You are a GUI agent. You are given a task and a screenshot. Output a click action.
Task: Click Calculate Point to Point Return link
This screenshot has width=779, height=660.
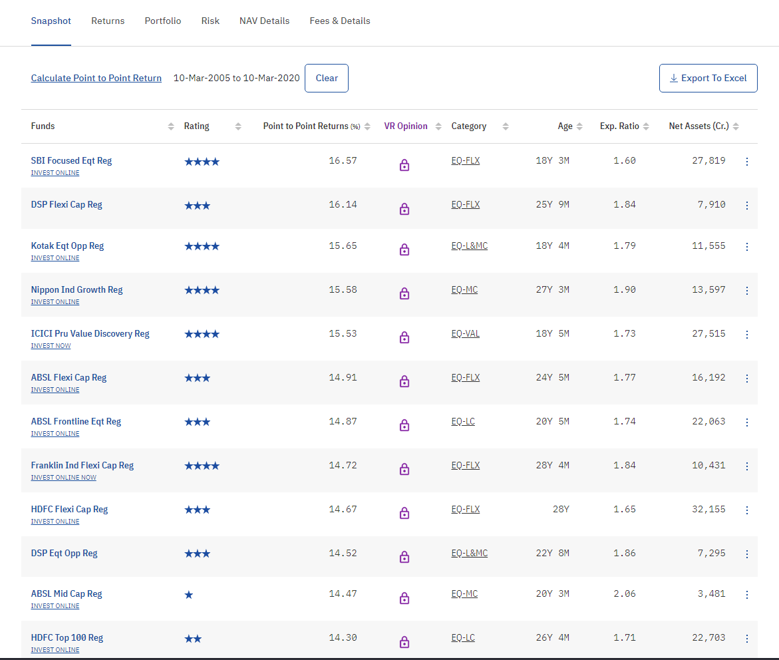coord(96,78)
